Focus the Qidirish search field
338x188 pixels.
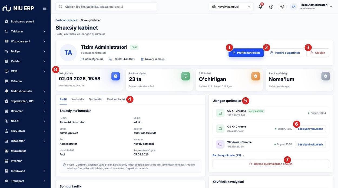point(107,6)
